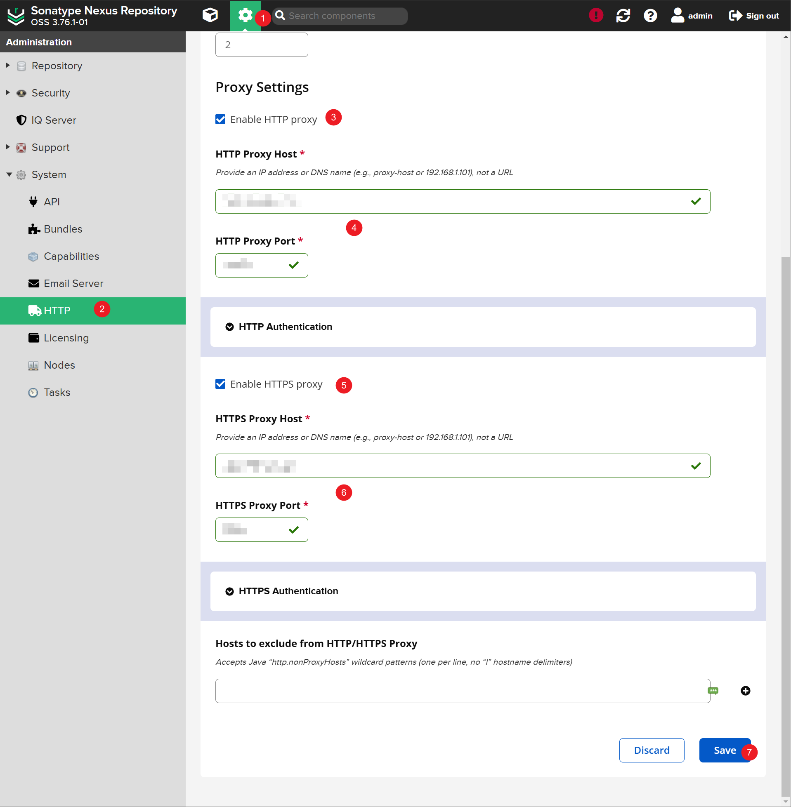This screenshot has height=807, width=791.
Task: Click the Tasks clock icon
Action: click(x=33, y=392)
